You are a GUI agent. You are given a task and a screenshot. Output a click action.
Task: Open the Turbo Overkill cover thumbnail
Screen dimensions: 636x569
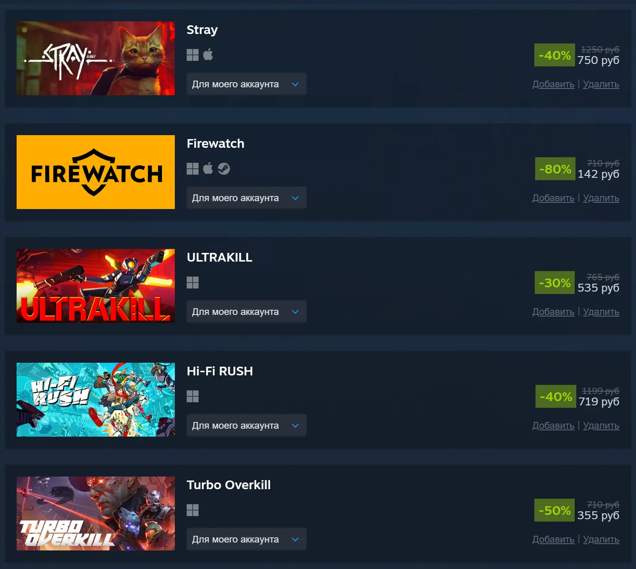click(96, 513)
